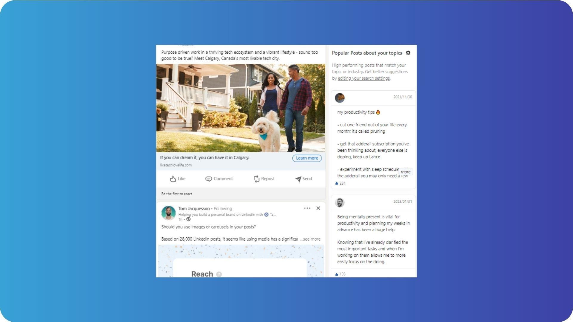
Task: Click the 103 likes count
Action: click(340, 274)
